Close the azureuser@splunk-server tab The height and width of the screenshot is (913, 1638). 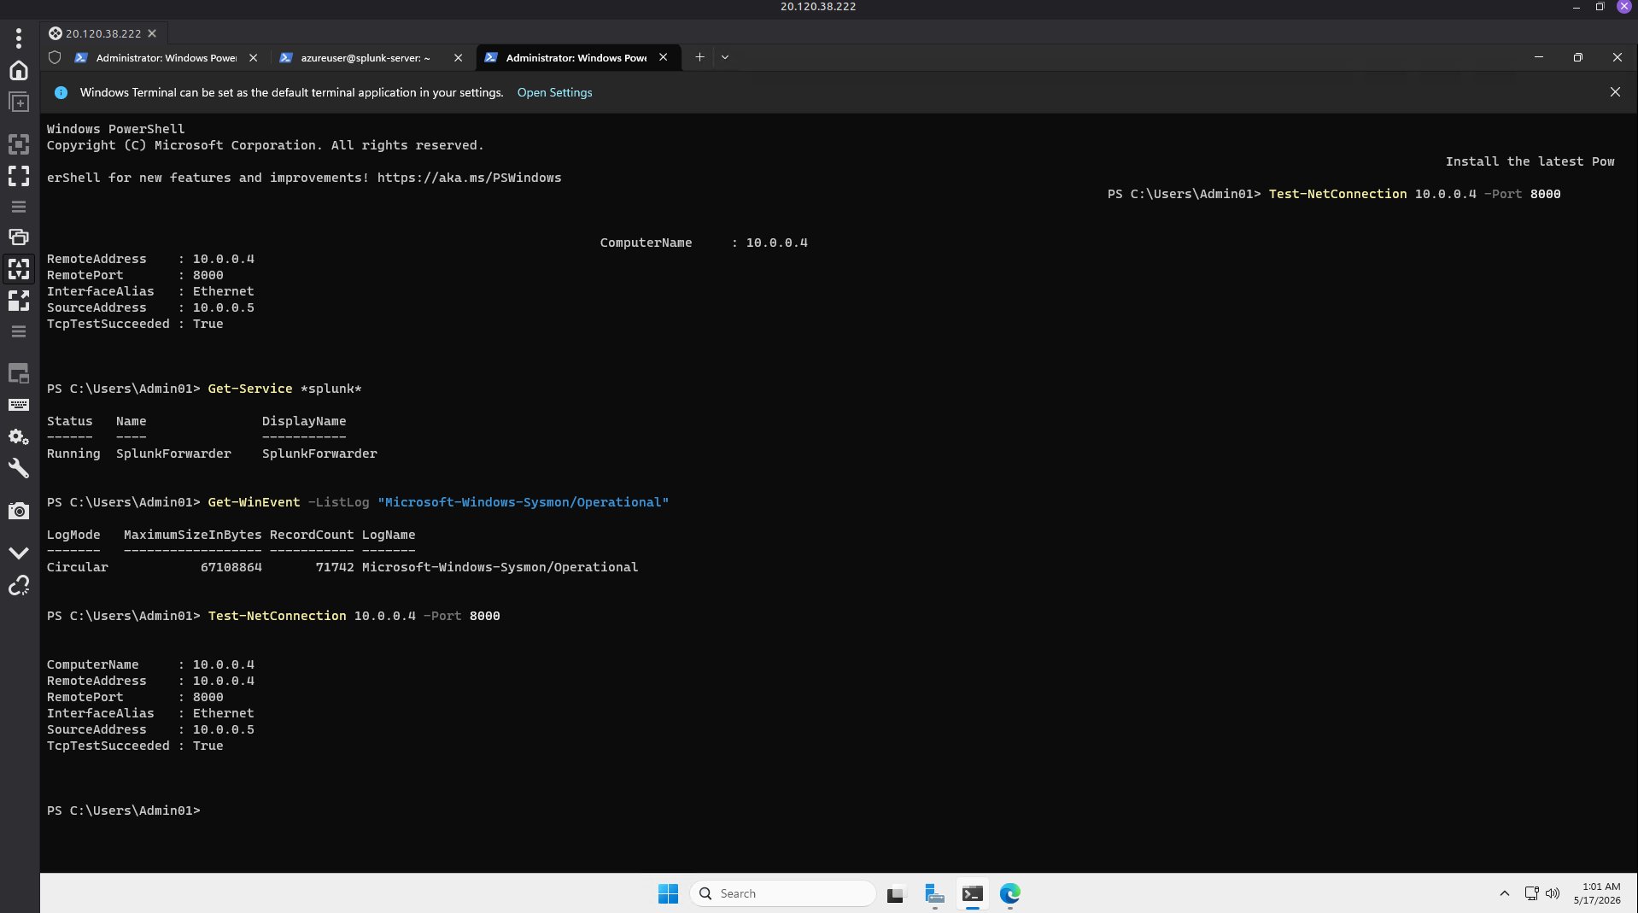tap(458, 57)
